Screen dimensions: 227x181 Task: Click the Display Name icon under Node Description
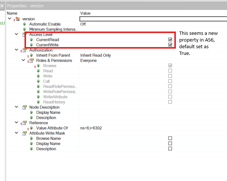31,112
